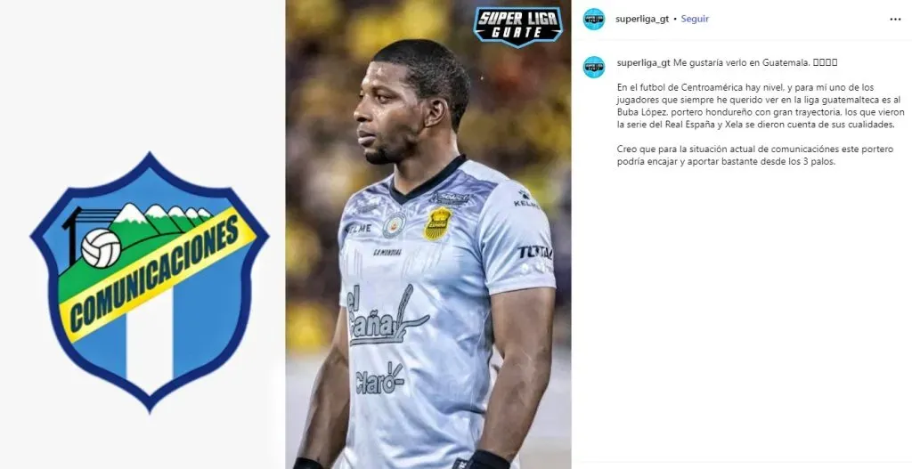Click the caption line 'Me gustaría verlo en Guatemala'
Viewport: 912px width, 469px height.
point(742,63)
